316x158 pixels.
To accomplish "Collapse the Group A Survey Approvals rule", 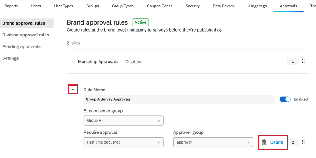I will [x=73, y=90].
